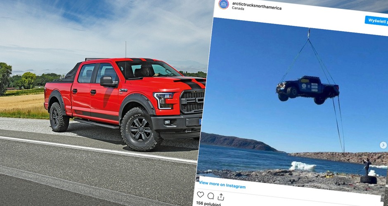Open comments via the speech bubble icon
Viewport: 388px width, 206px height.
click(x=211, y=196)
